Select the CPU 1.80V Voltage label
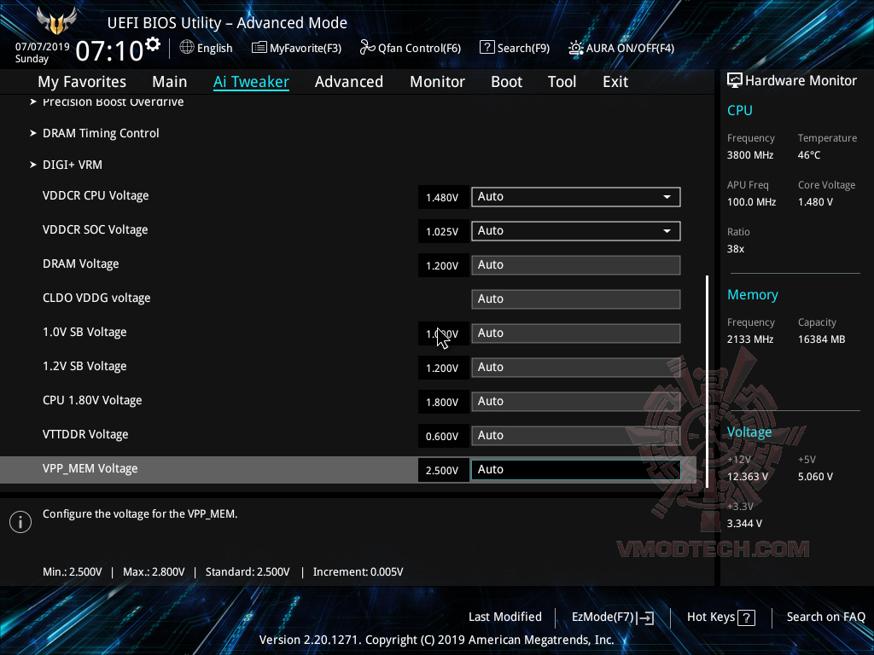Viewport: 874px width, 655px height. (92, 401)
